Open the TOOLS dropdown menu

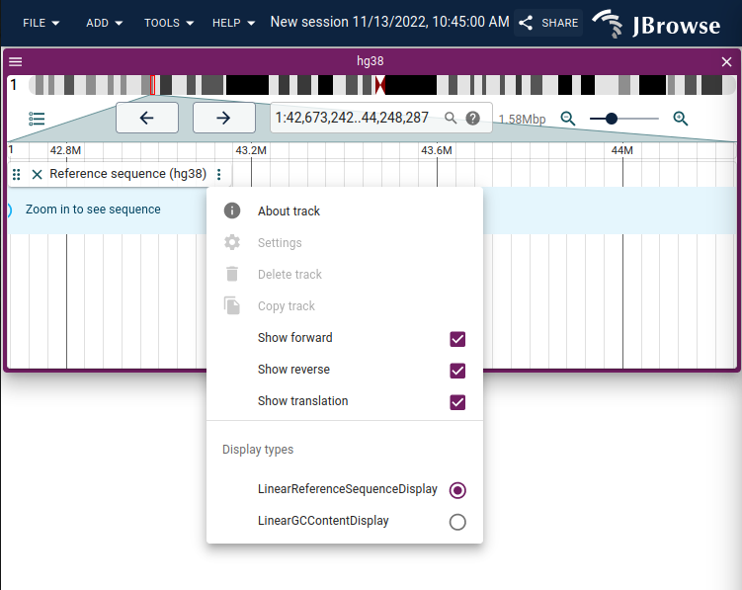pos(169,23)
